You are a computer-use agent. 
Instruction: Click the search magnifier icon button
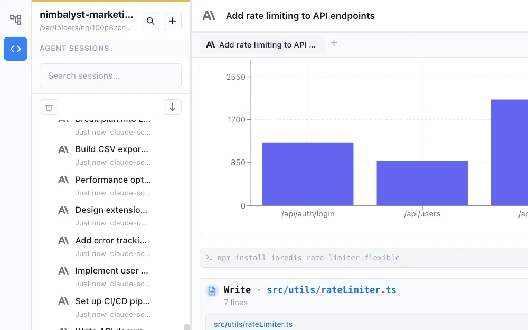pos(150,21)
